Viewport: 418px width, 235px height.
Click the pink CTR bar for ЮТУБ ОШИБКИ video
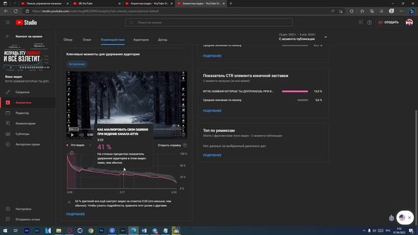[x=295, y=91]
